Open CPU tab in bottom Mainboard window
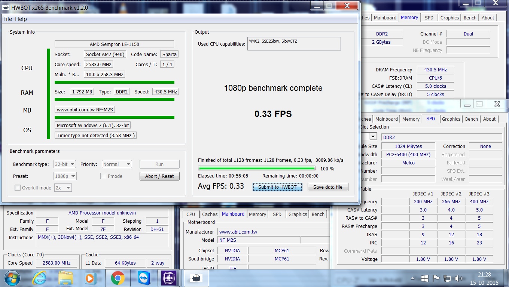 [x=191, y=214]
